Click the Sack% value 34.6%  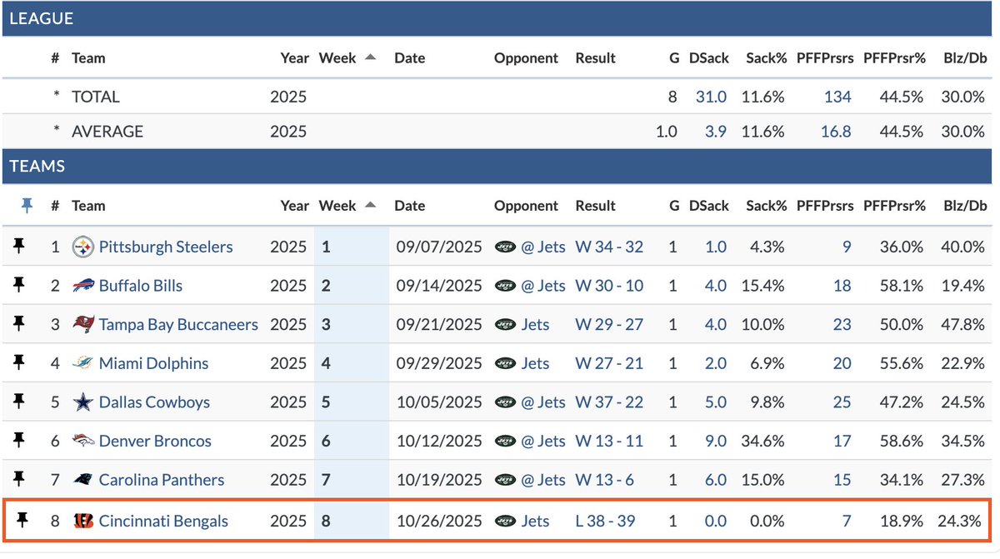[x=762, y=441]
